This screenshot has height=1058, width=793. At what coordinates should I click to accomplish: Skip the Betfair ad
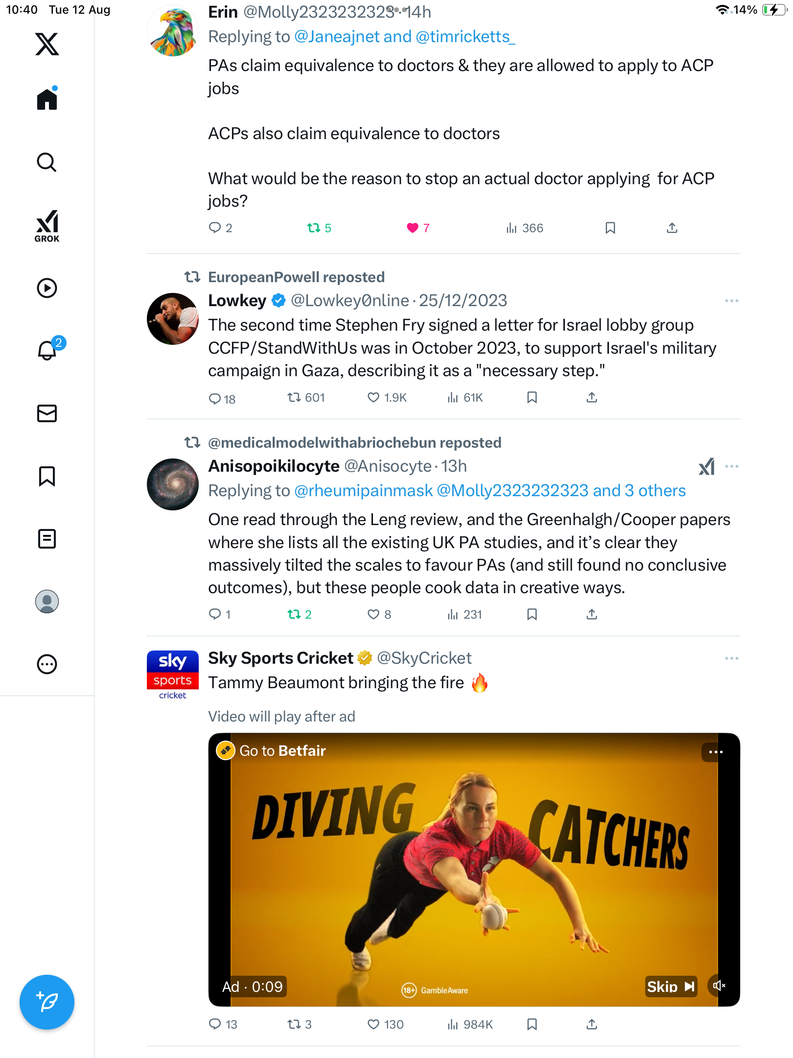tap(671, 986)
